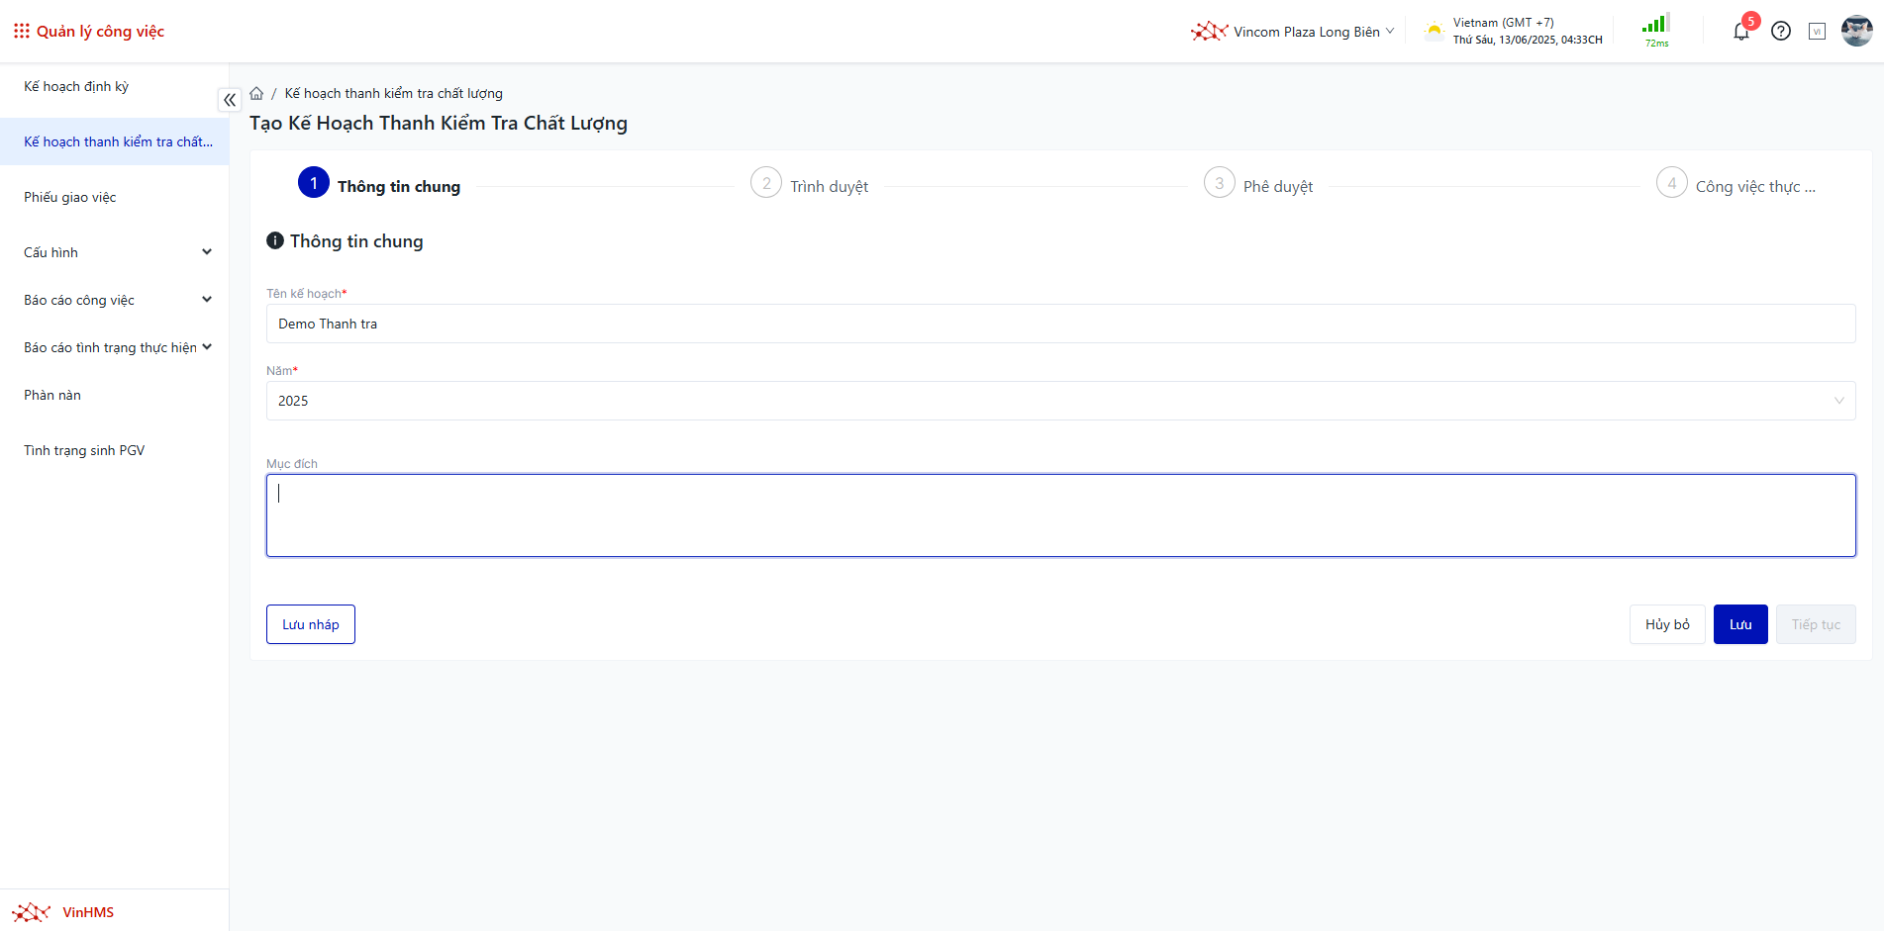1884x931 pixels.
Task: Click the Lưu button
Action: pos(1739,624)
